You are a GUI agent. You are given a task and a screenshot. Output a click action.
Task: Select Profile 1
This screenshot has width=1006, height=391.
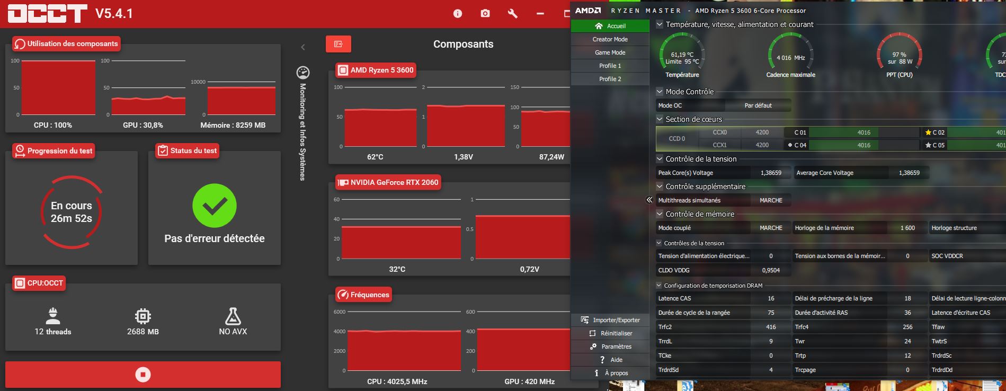[610, 66]
